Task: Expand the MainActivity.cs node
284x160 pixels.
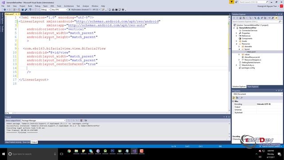Action: coord(237,65)
